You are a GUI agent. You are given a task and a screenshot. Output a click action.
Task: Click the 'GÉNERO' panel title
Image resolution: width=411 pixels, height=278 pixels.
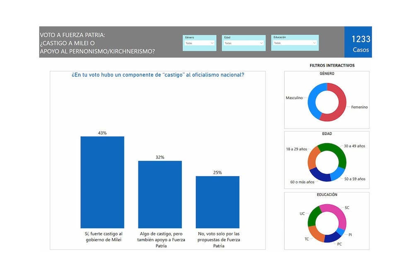327,74
